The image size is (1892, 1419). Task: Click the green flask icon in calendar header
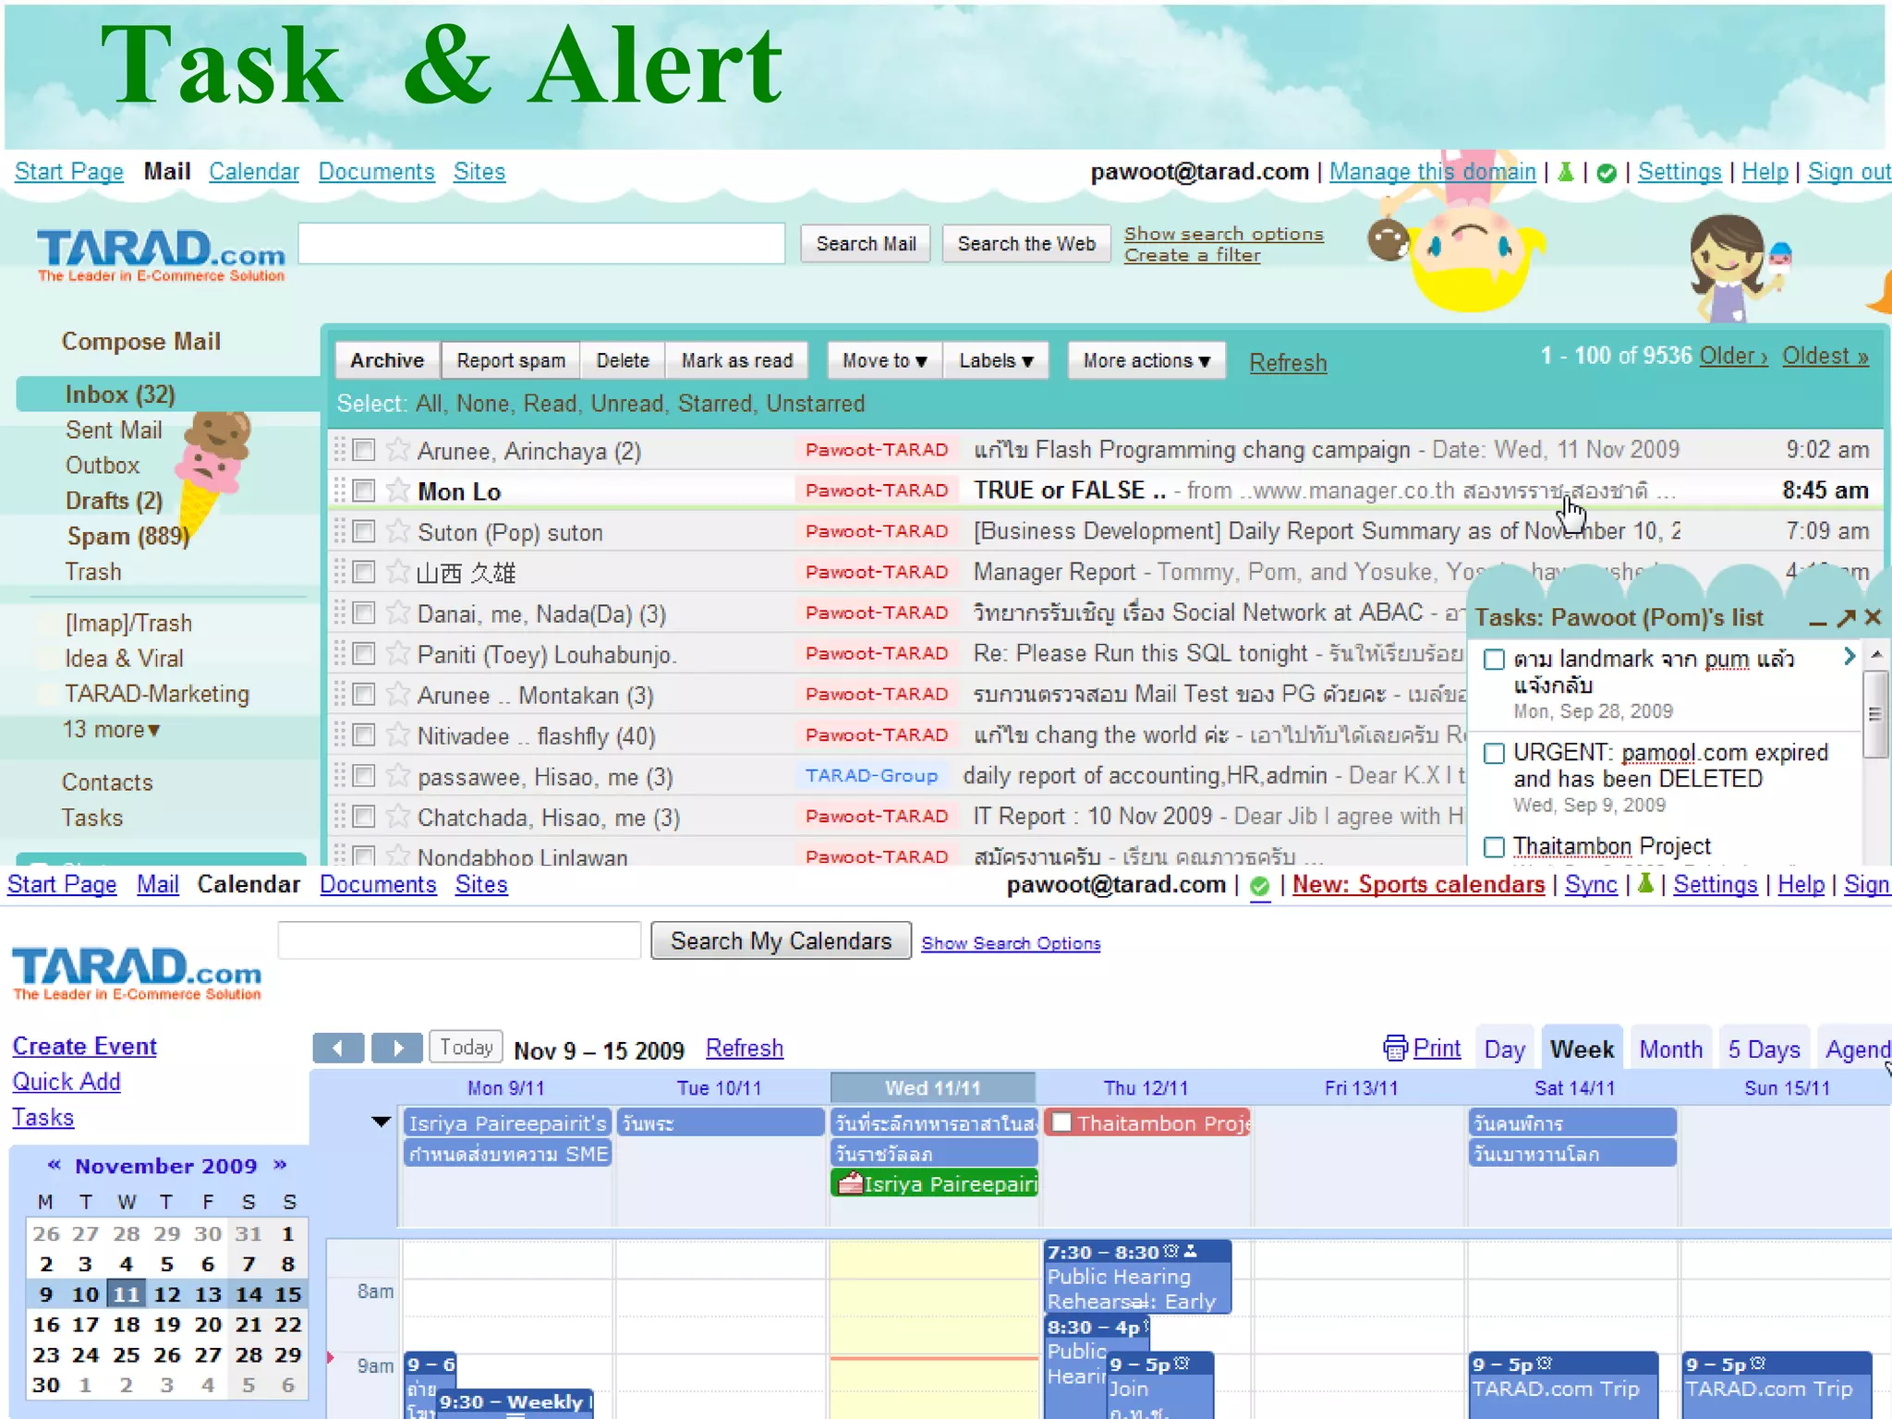point(1644,884)
